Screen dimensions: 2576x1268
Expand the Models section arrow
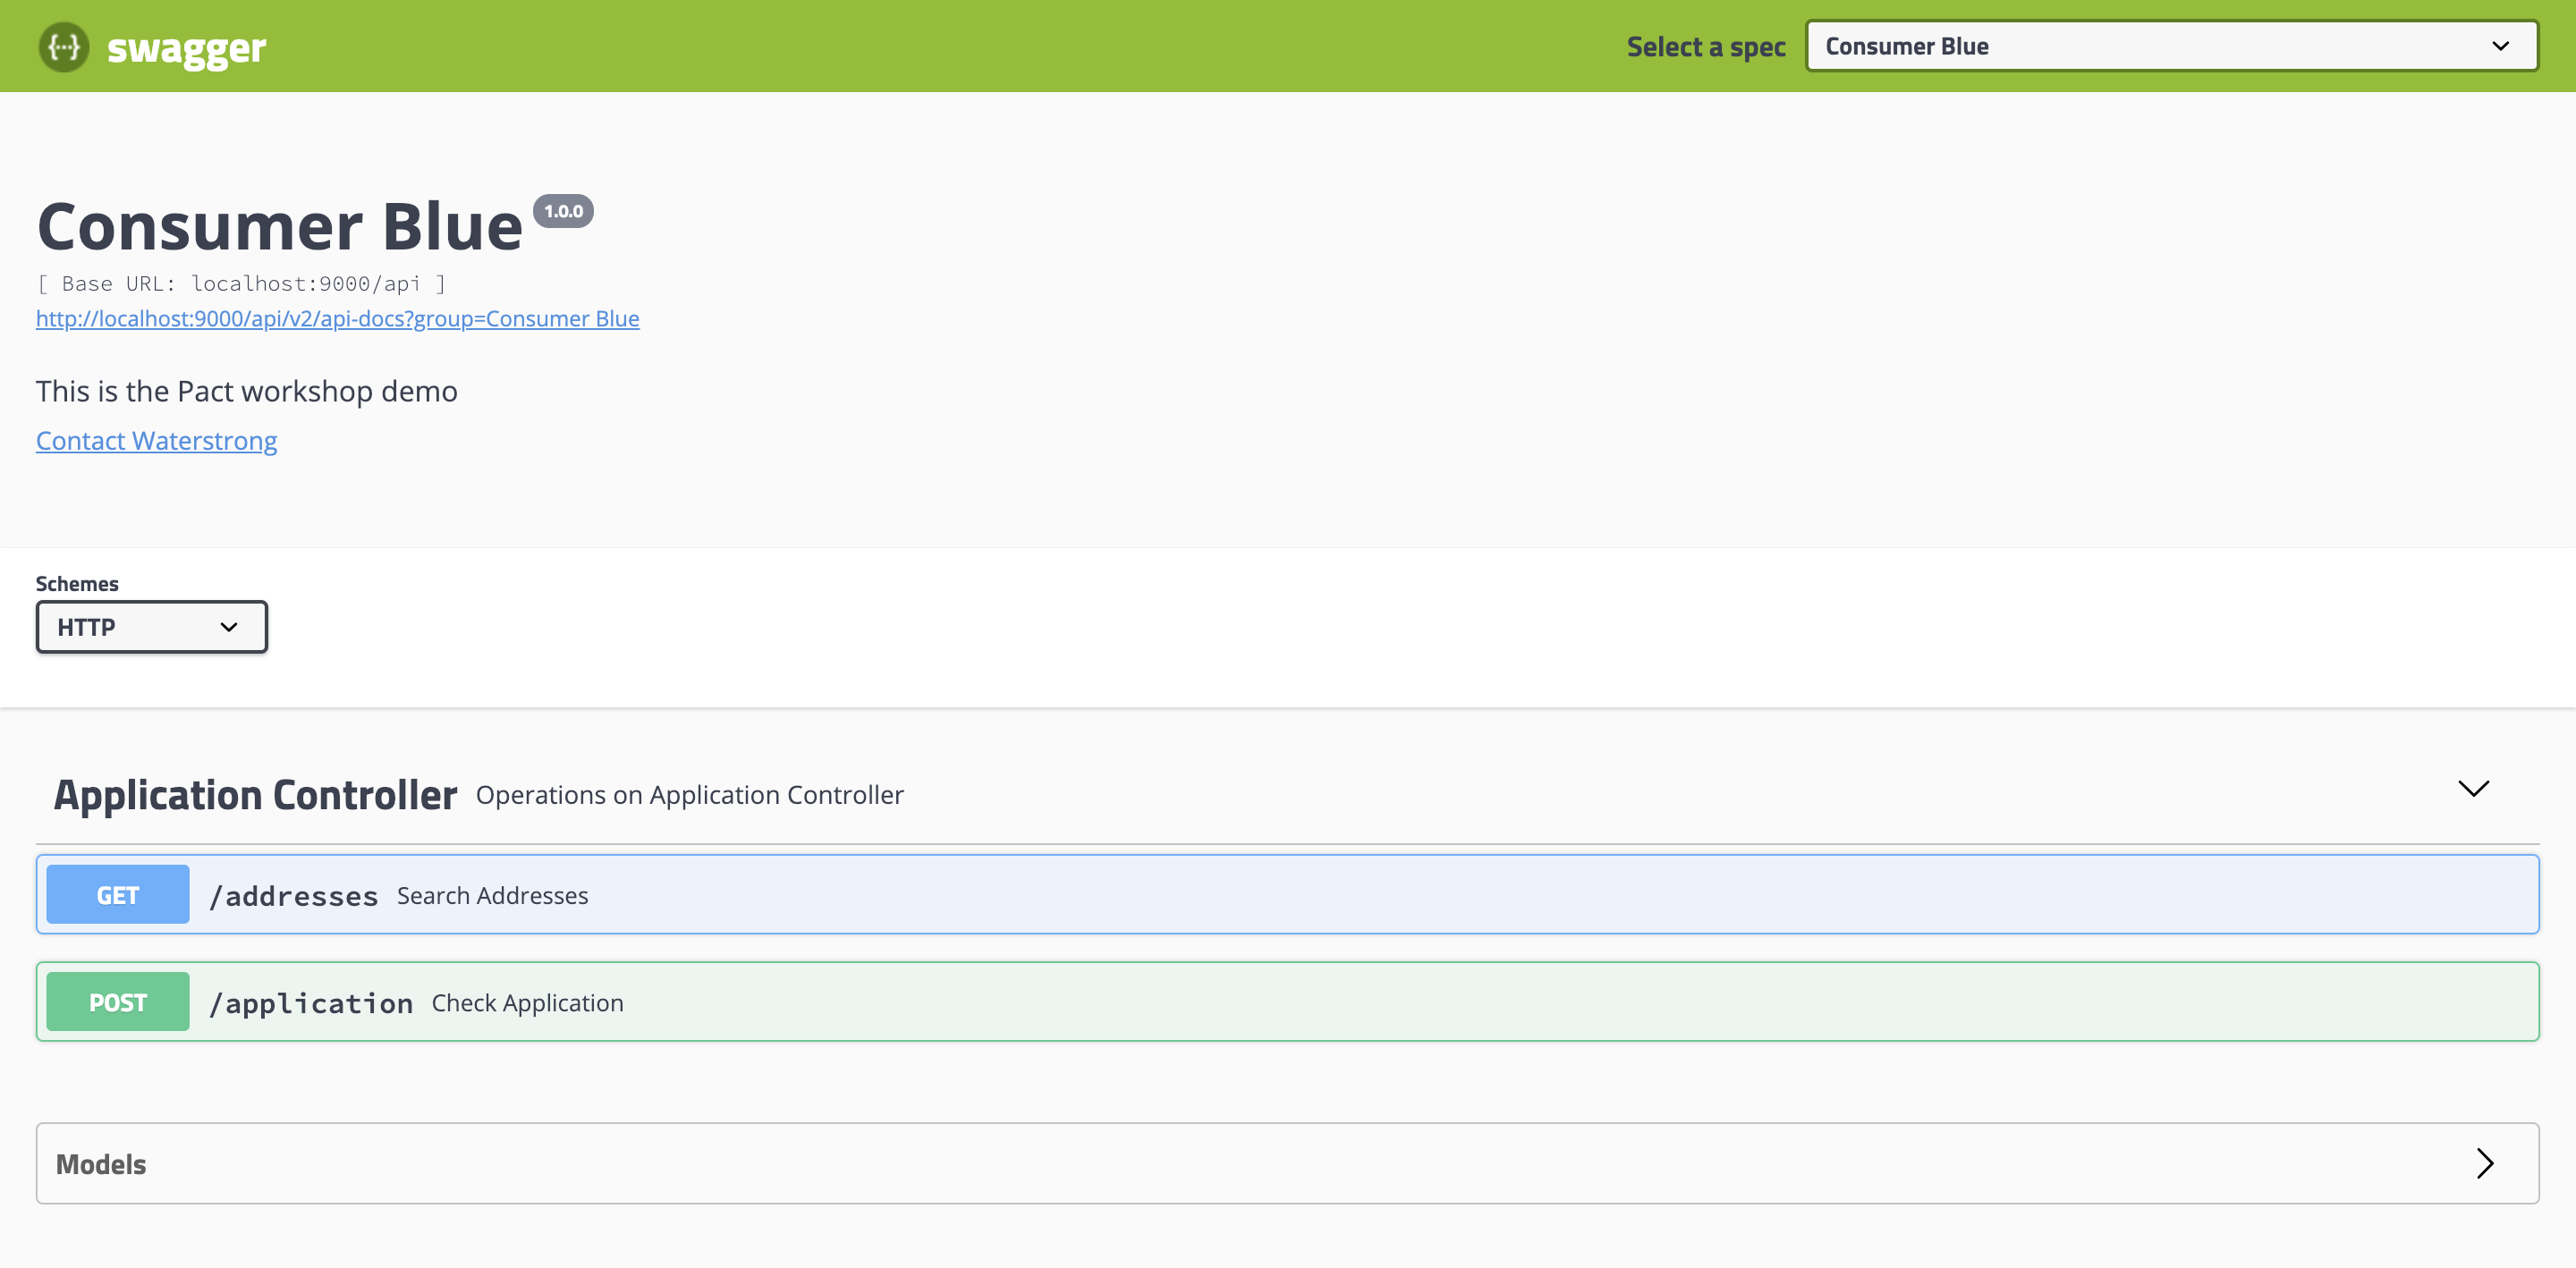[x=2484, y=1163]
